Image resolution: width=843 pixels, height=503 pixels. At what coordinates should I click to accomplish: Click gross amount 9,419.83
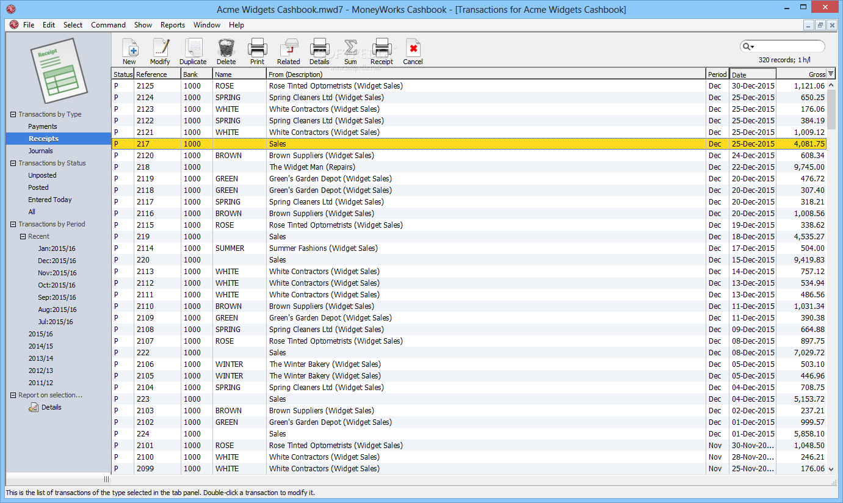click(x=809, y=260)
